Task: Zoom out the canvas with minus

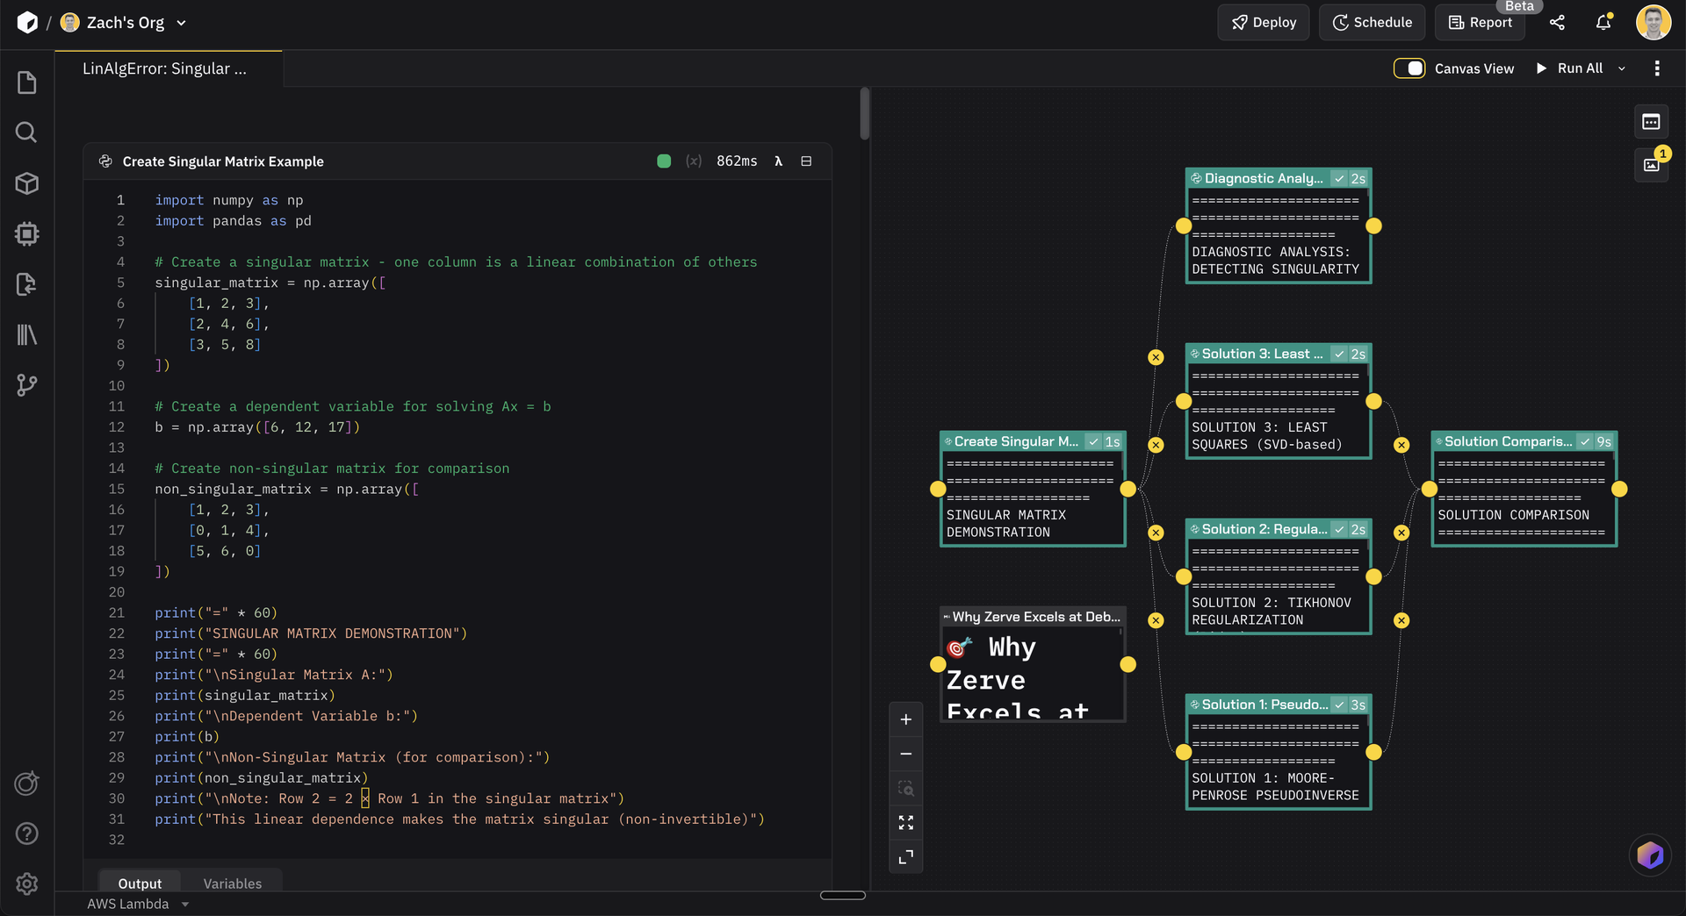Action: click(x=905, y=754)
